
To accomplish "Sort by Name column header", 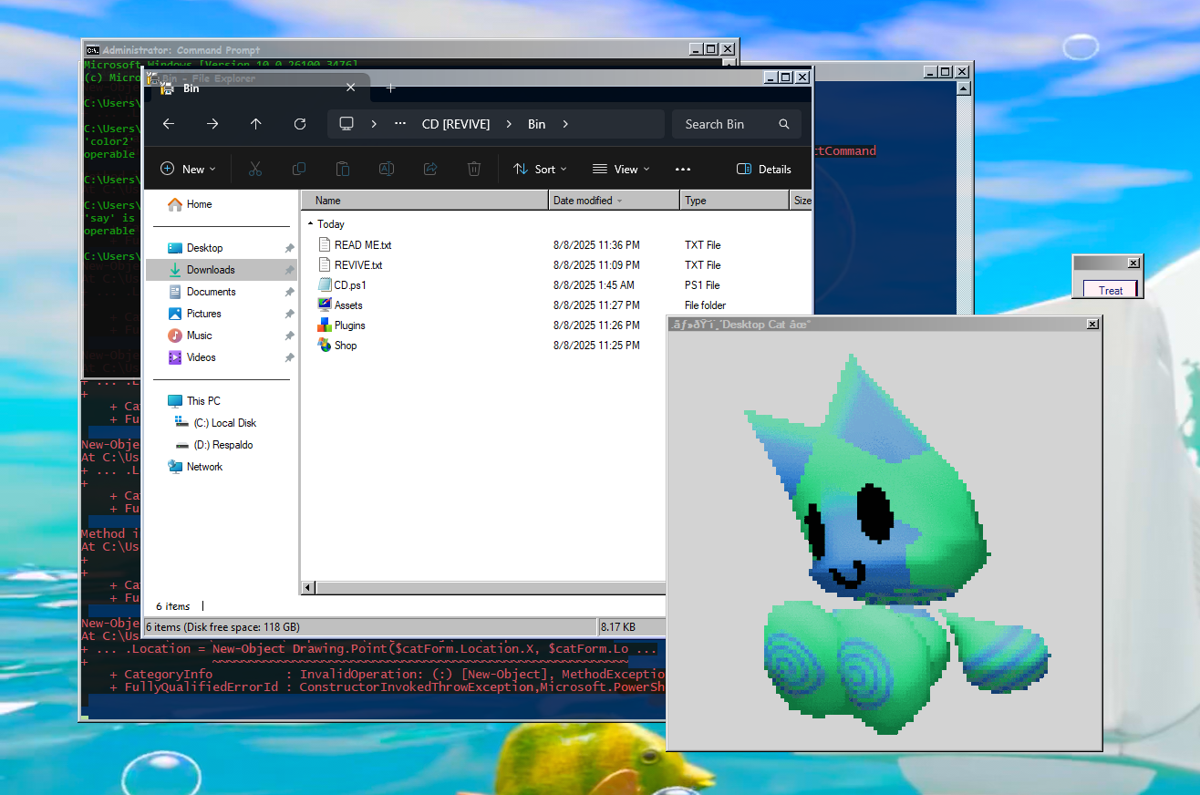I will tap(425, 201).
